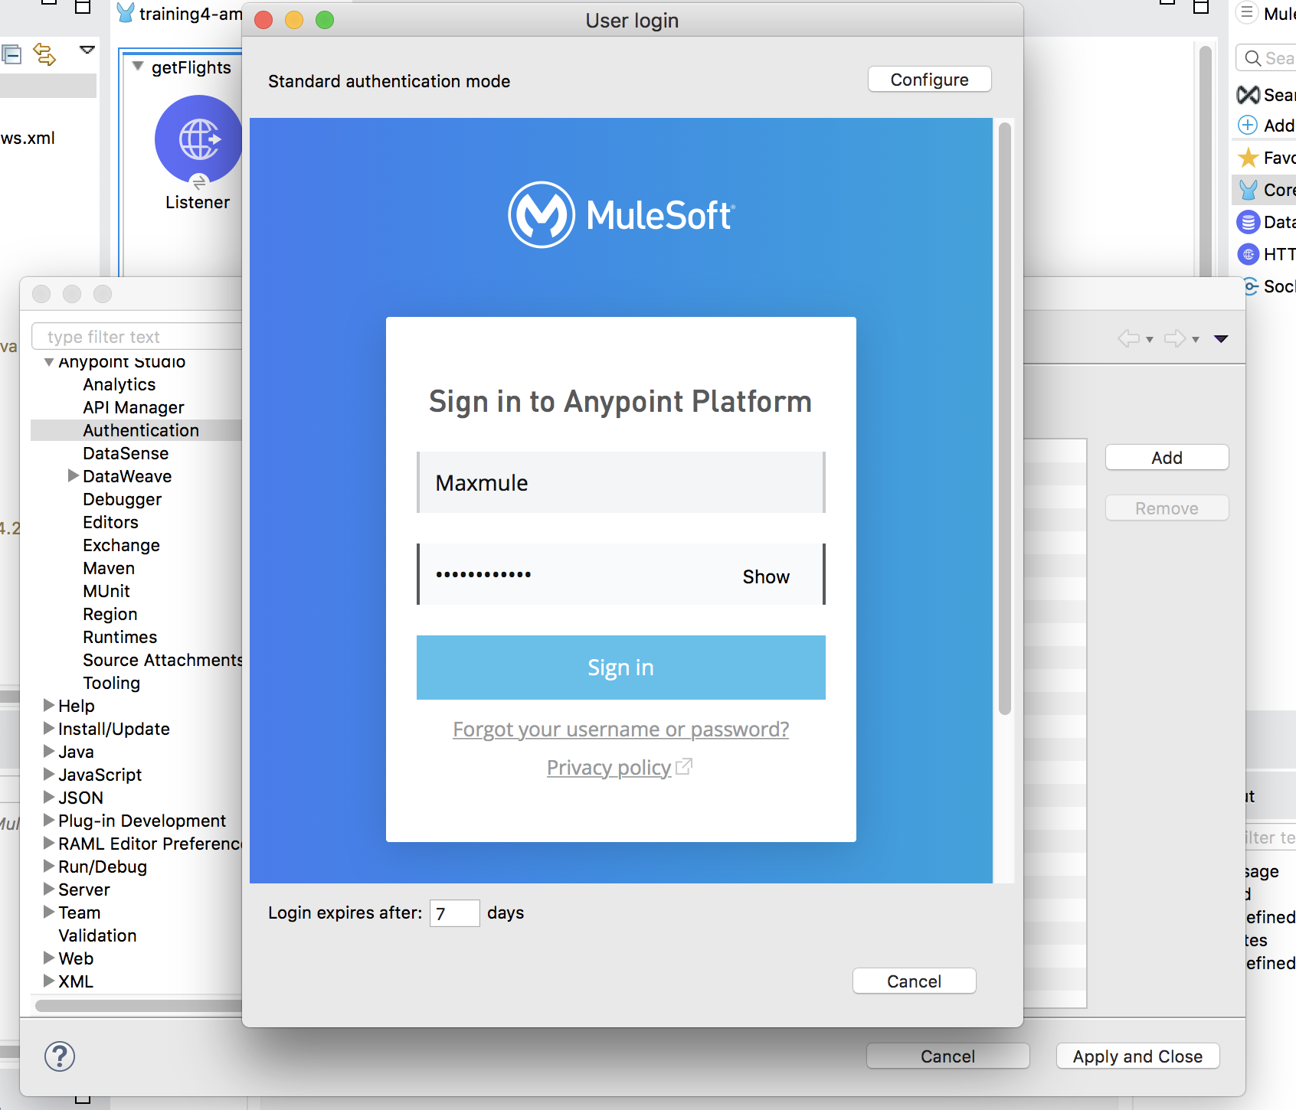
Task: Select Authentication in the preferences tree
Action: click(x=141, y=430)
